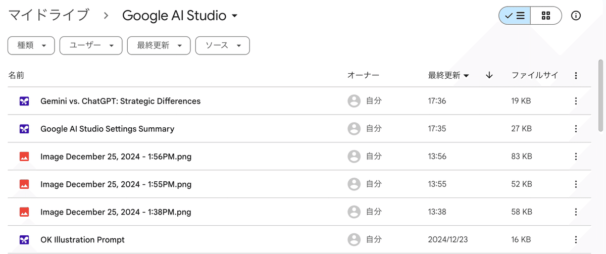Screen dimensions: 606x254
Task: Click the owner avatar on the 1:38PM image row
Action: pyautogui.click(x=354, y=212)
